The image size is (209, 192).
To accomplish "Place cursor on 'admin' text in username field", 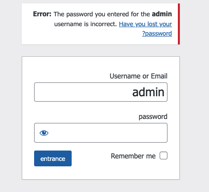I will (148, 92).
